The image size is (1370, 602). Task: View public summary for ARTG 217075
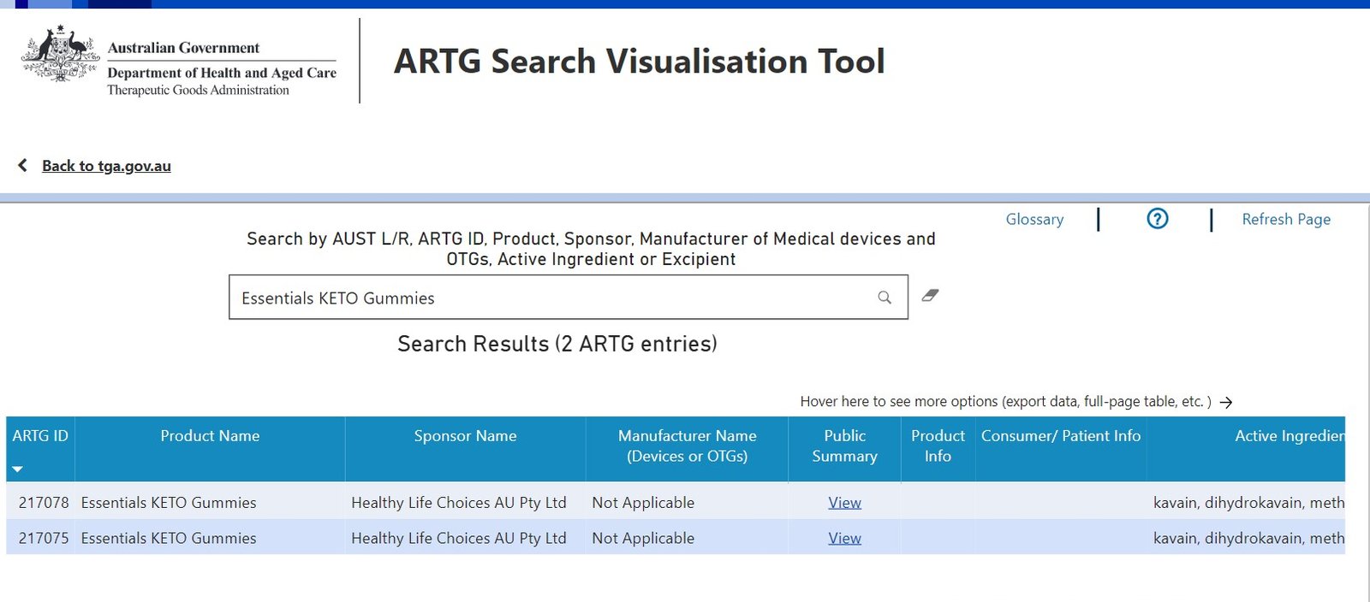click(x=844, y=538)
